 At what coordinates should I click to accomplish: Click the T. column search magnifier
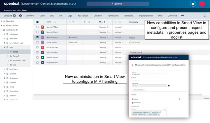tap(73, 22)
